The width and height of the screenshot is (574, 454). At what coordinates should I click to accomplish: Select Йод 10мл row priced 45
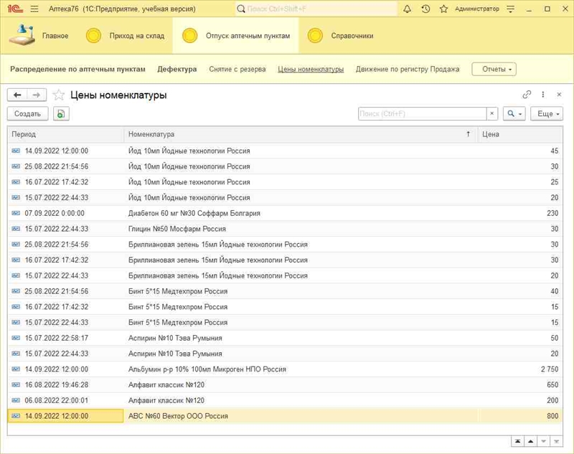(285, 151)
